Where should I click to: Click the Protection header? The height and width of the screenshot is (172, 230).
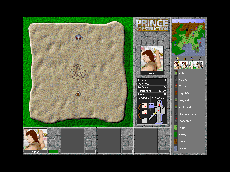pos(159,98)
